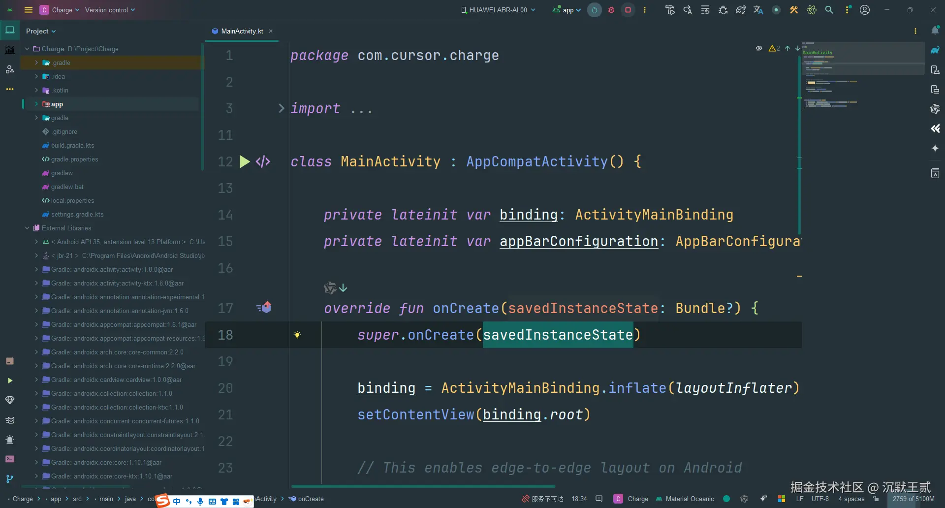Click the Sync Project with Gradle icon
This screenshot has height=508, width=945.
(x=741, y=10)
